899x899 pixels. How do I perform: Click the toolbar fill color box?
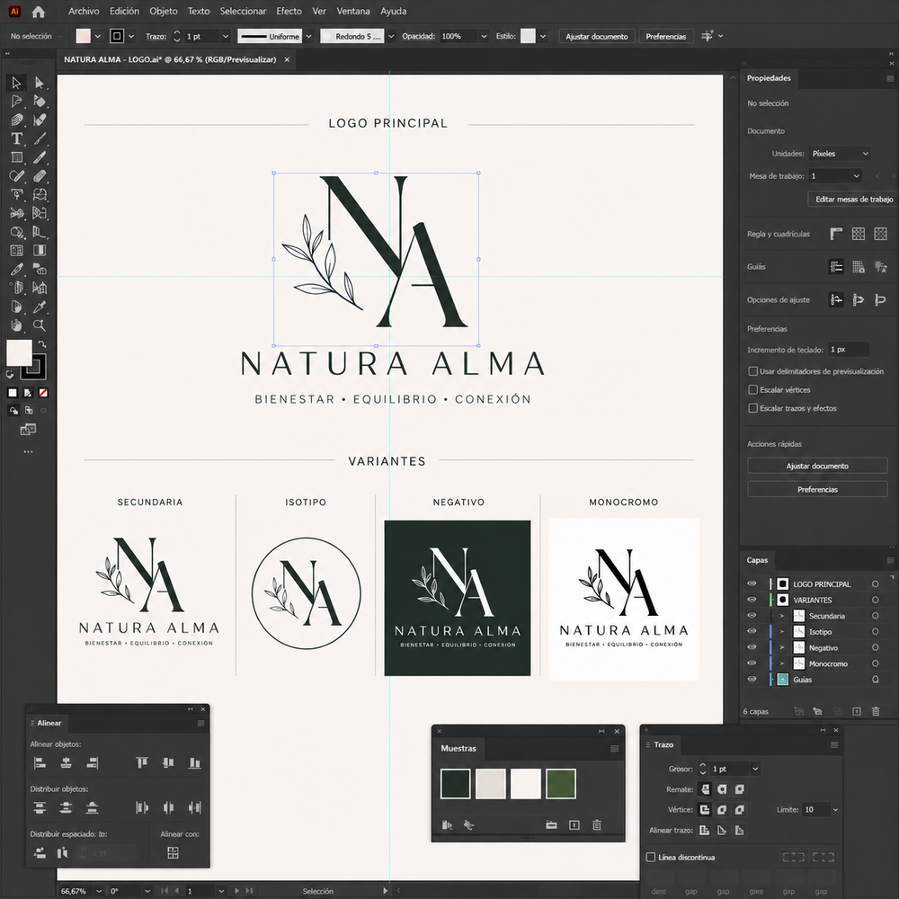click(x=19, y=352)
